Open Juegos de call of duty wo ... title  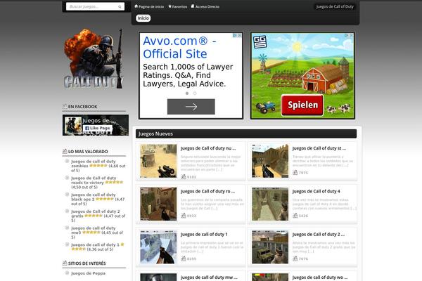click(320, 277)
